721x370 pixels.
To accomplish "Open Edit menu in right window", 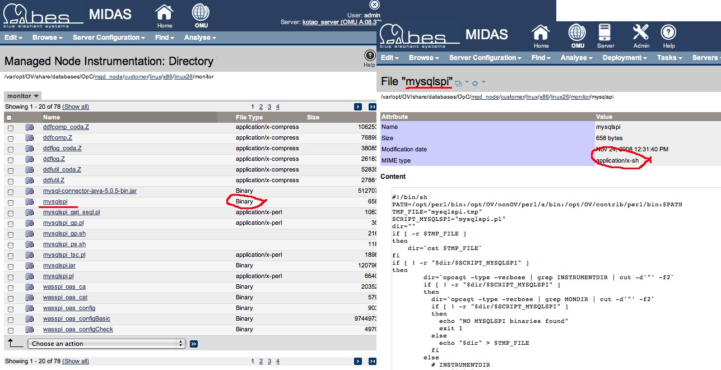I will pos(390,58).
